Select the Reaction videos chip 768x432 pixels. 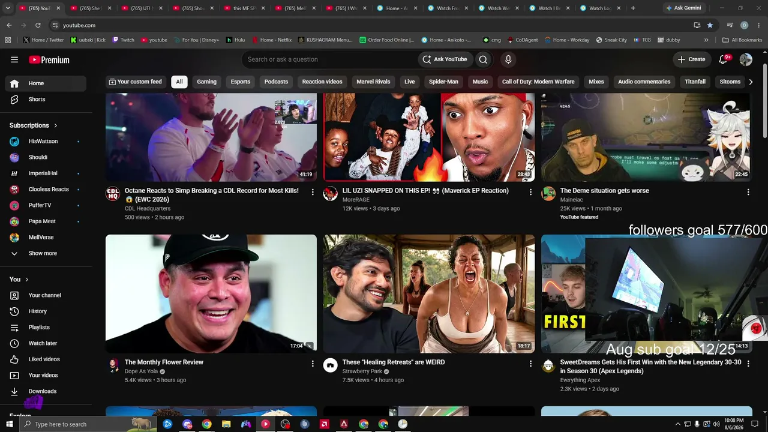[322, 82]
